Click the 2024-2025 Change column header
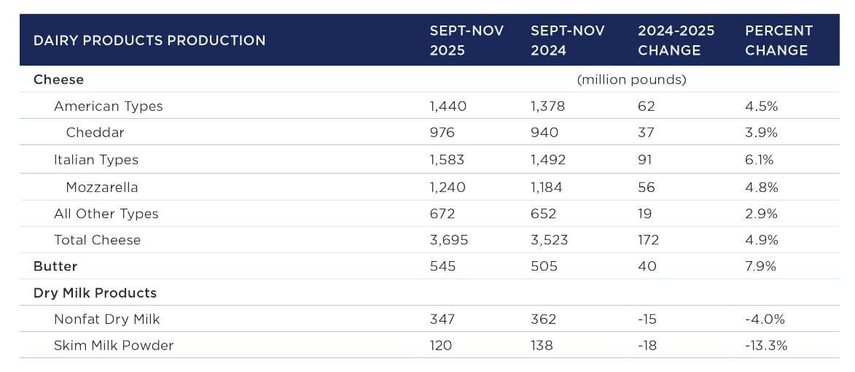The image size is (855, 372). tap(676, 41)
